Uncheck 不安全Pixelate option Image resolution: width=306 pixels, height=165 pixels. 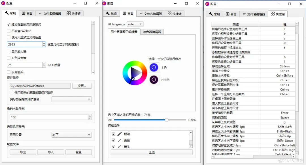point(8,31)
